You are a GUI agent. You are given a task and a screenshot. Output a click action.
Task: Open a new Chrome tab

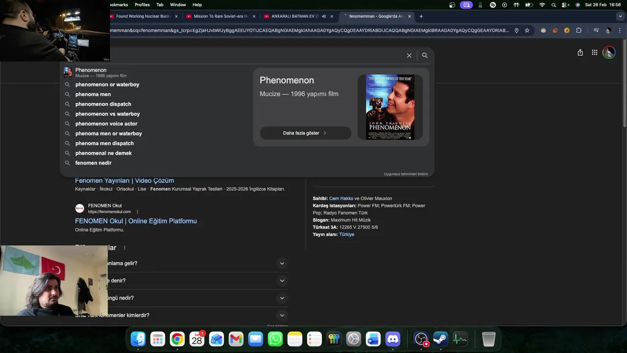click(421, 16)
